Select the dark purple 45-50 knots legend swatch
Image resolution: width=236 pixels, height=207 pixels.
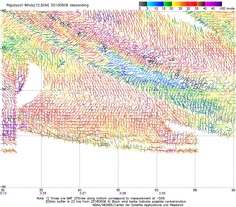pos(218,4)
